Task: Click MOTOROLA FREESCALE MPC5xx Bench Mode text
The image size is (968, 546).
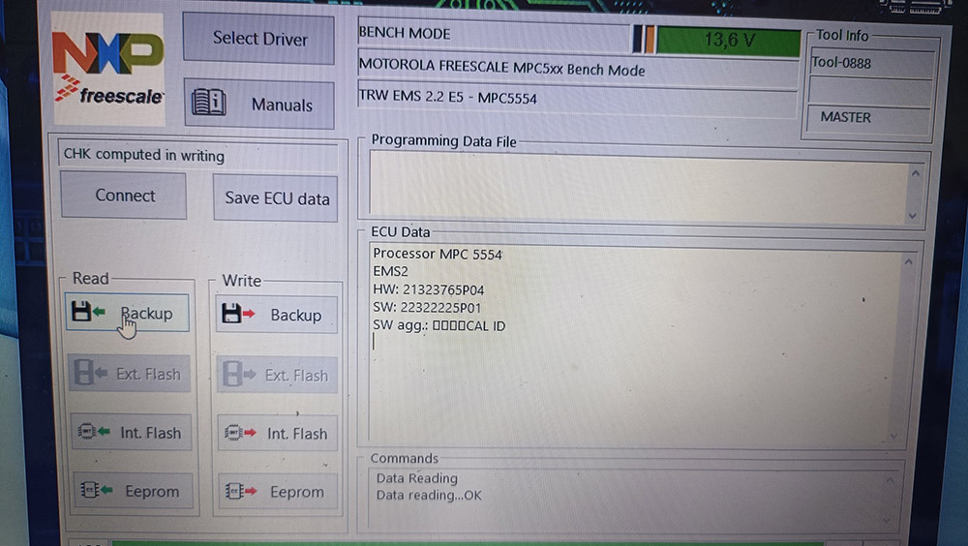Action: (x=501, y=67)
